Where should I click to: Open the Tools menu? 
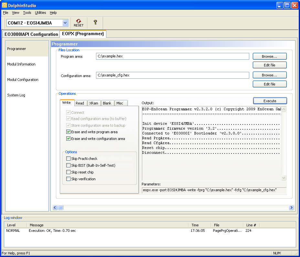coord(27,13)
